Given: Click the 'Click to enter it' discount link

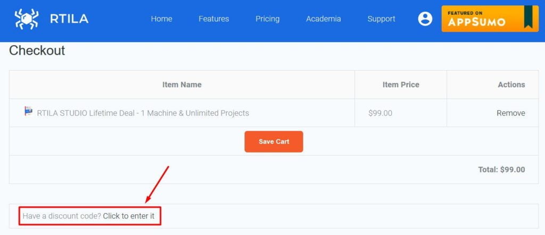Looking at the screenshot, I should [x=129, y=216].
